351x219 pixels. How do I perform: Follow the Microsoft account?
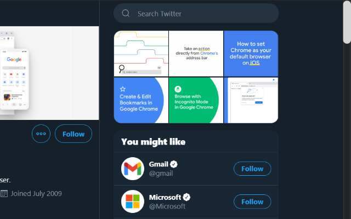[x=252, y=201]
